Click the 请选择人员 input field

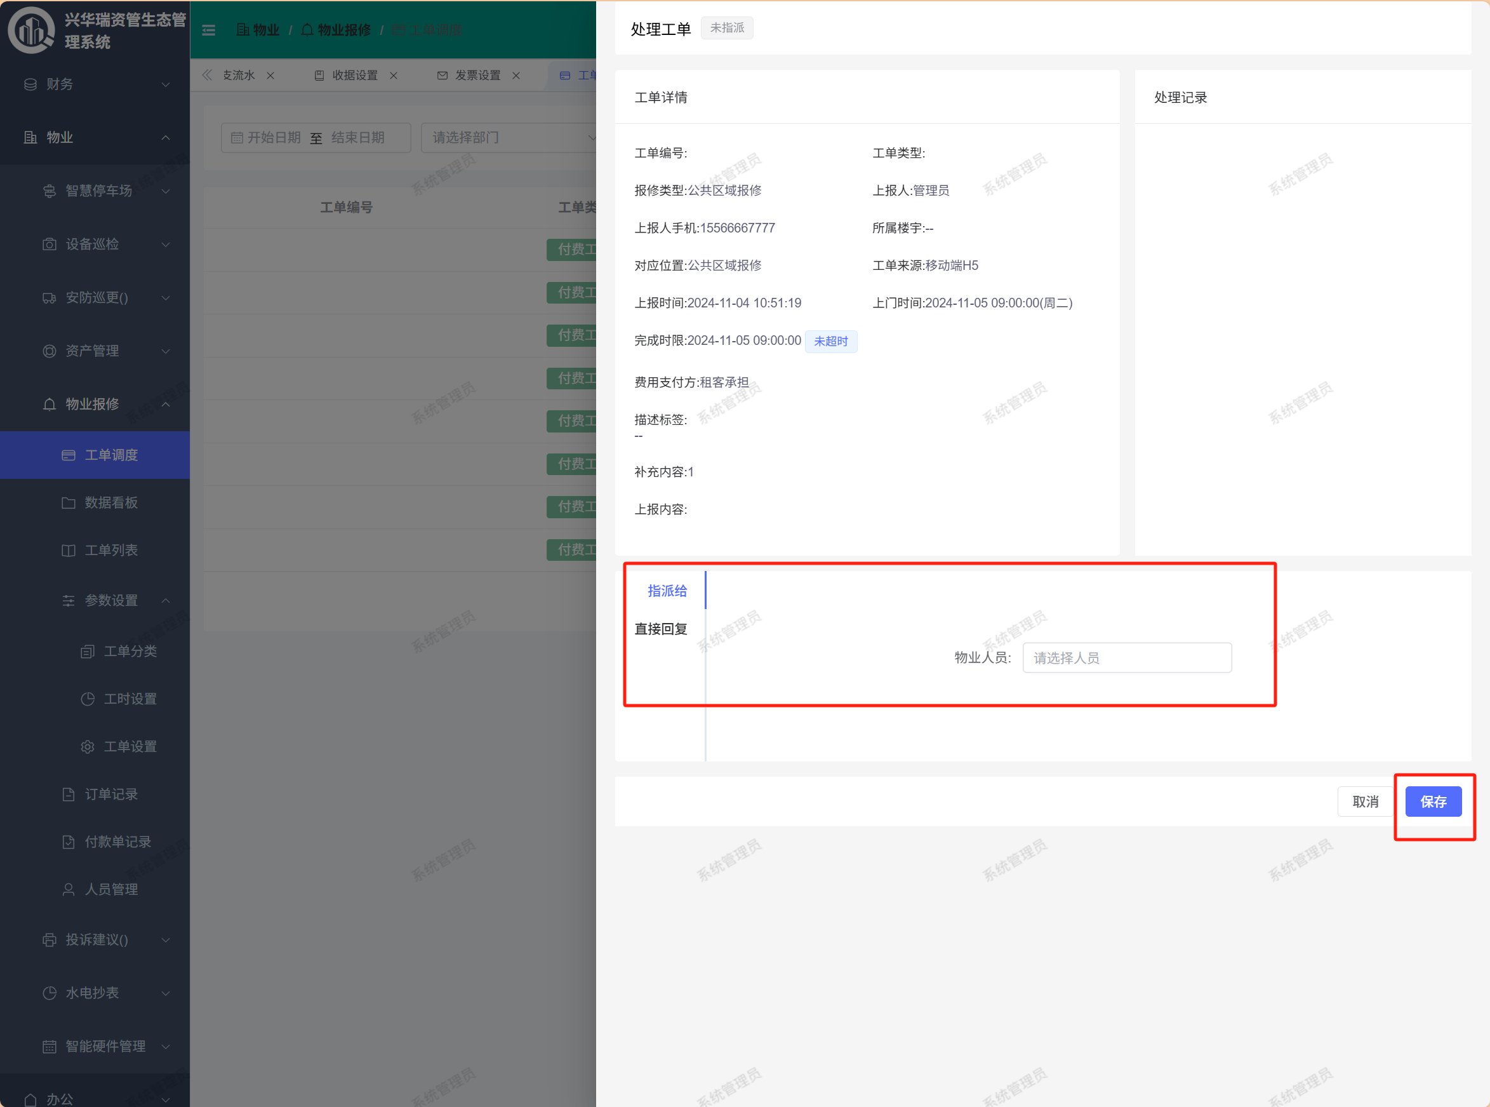tap(1127, 657)
